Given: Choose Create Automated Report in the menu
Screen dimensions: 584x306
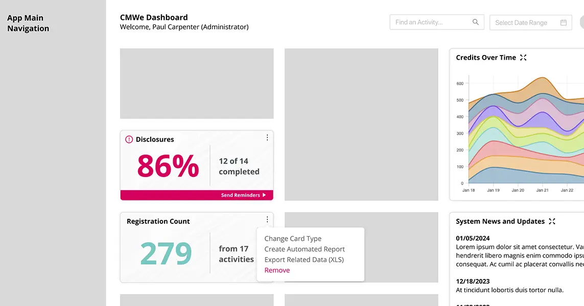Looking at the screenshot, I should 305,249.
